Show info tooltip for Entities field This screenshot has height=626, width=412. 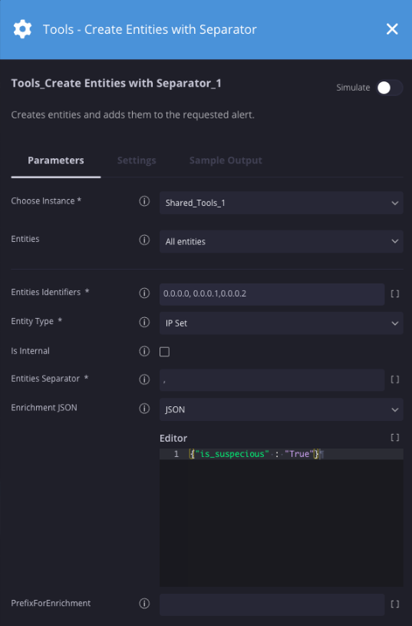click(x=144, y=240)
